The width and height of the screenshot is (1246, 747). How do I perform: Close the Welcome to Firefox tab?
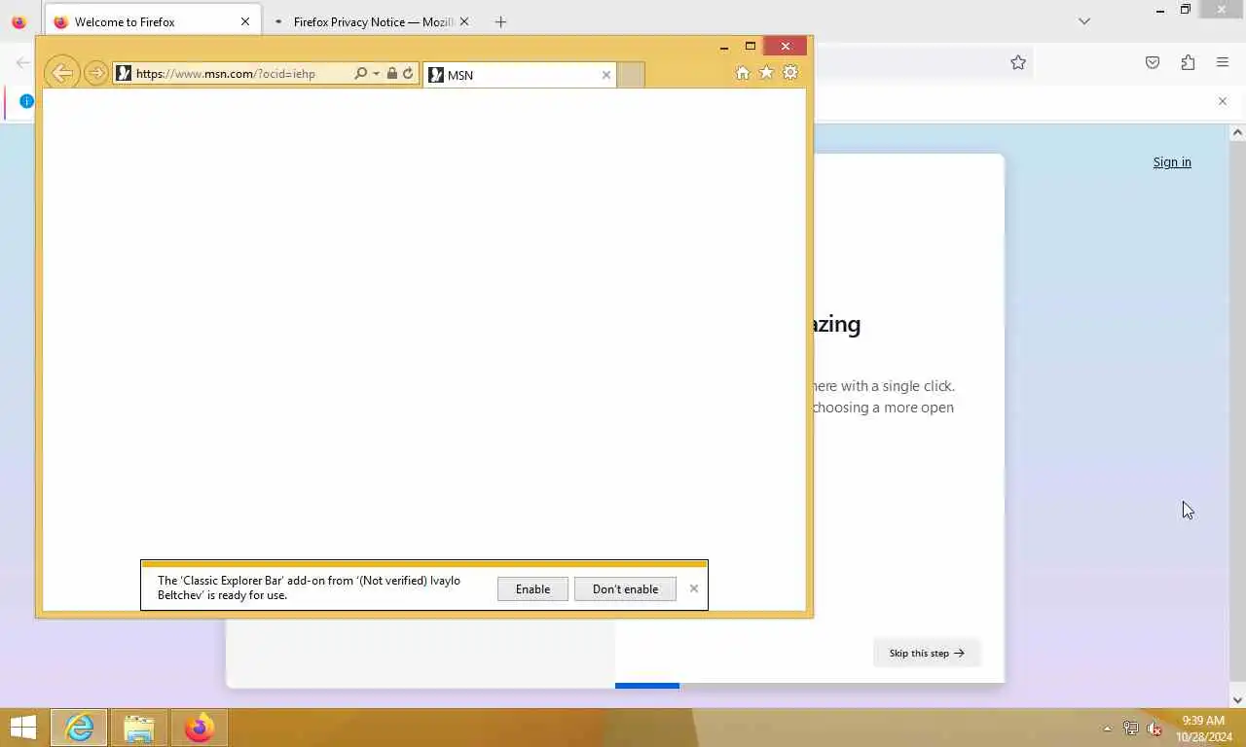[x=245, y=21]
